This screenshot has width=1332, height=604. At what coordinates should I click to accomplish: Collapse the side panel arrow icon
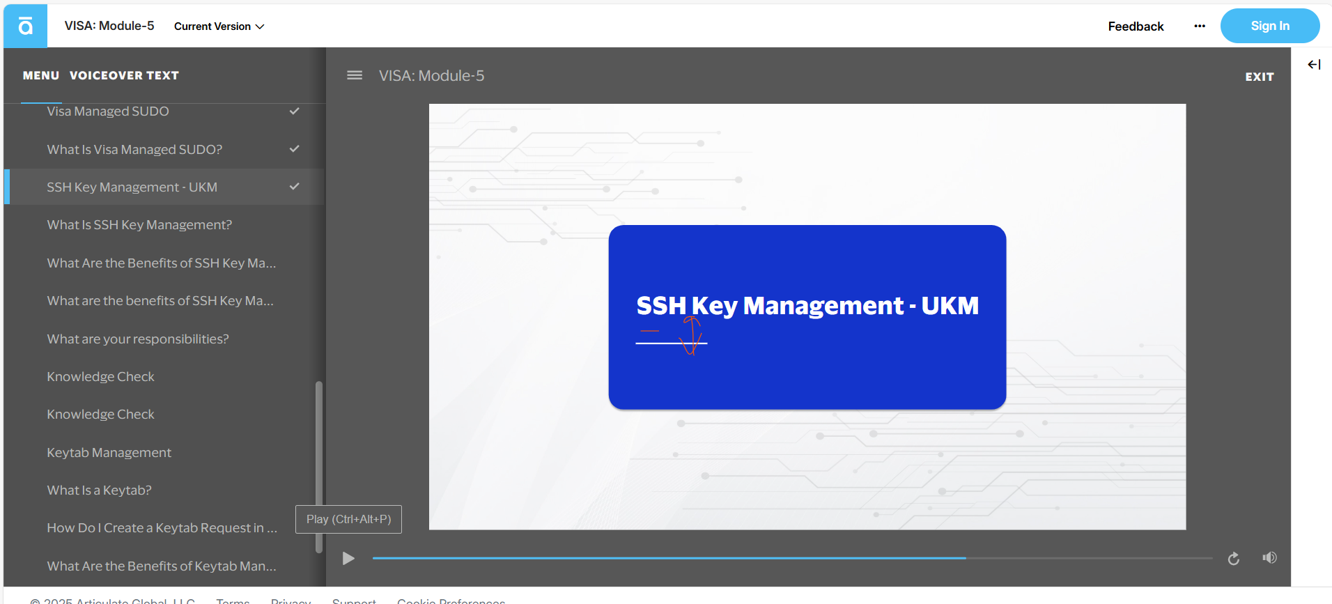pos(1314,65)
